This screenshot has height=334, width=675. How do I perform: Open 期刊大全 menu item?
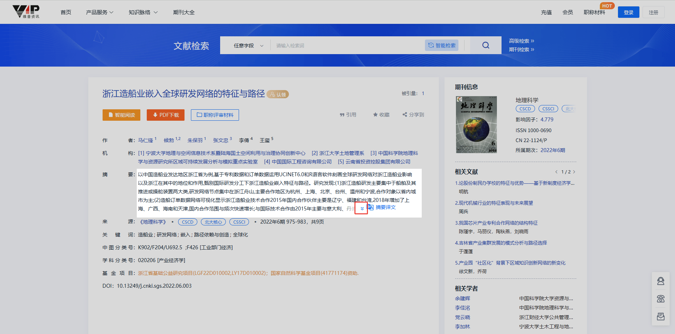[184, 12]
